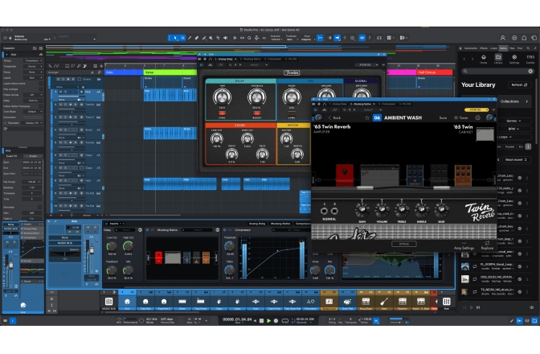
Task: Switch to the Files browser tab
Action: 512,48
